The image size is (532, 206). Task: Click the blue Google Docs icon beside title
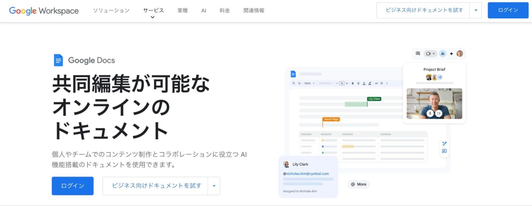point(58,60)
